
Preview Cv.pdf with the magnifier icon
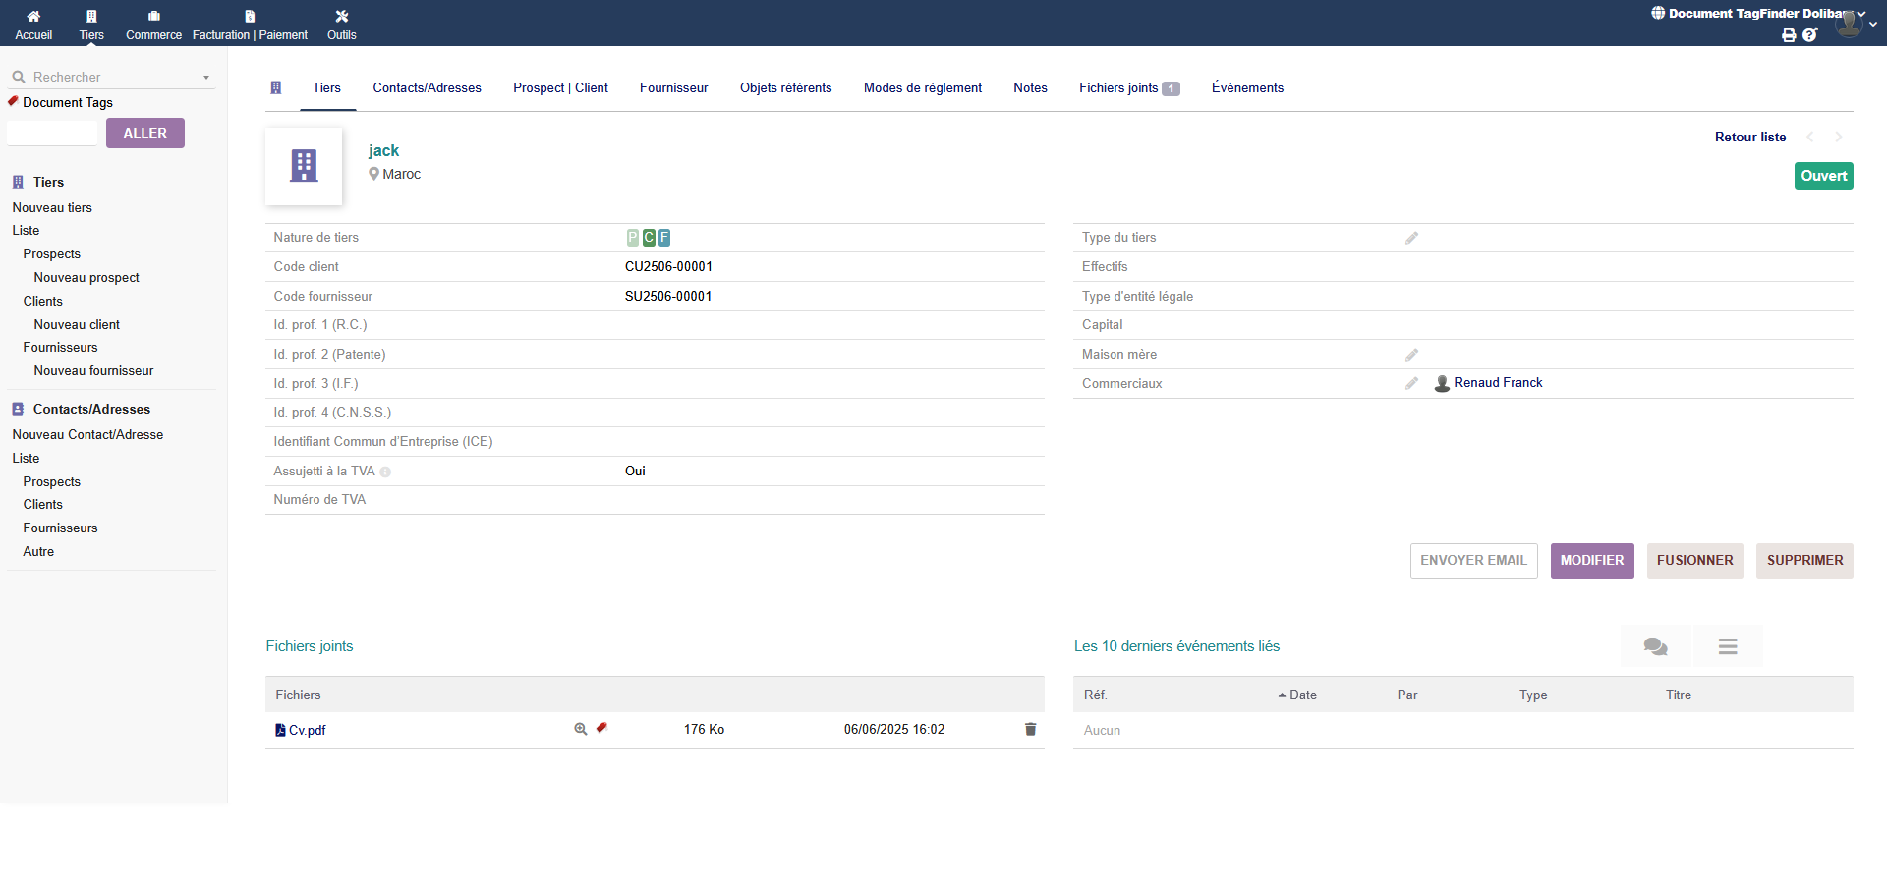pyautogui.click(x=581, y=729)
